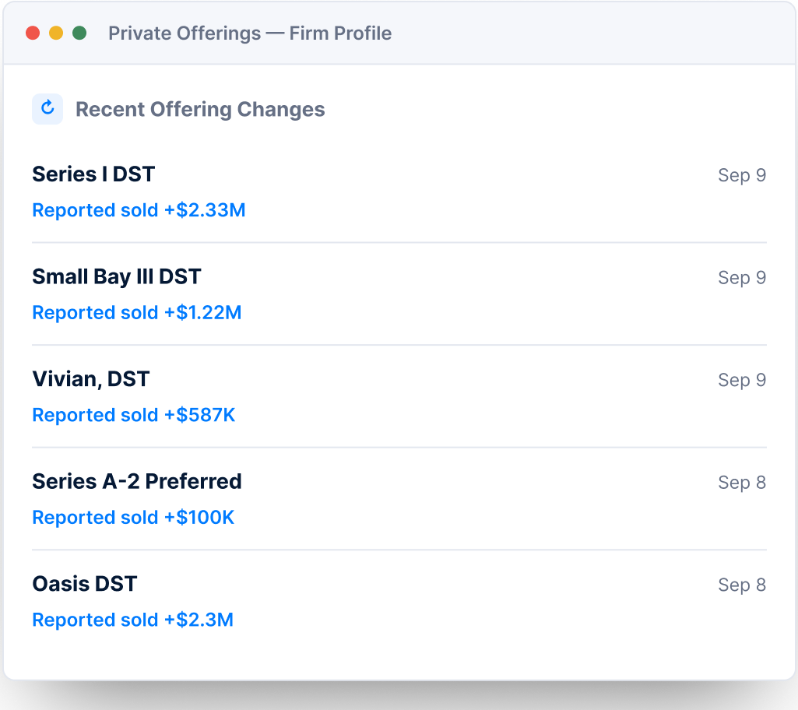The width and height of the screenshot is (798, 710).
Task: Select Reported sold +$2.3M
Action: click(132, 620)
